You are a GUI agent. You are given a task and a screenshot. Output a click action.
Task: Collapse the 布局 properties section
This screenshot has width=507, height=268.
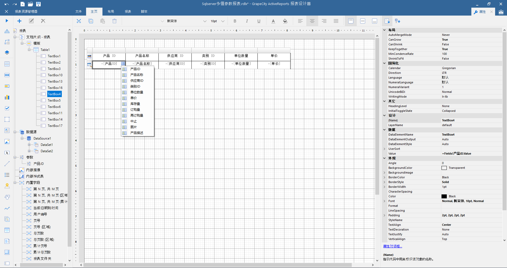click(x=384, y=30)
